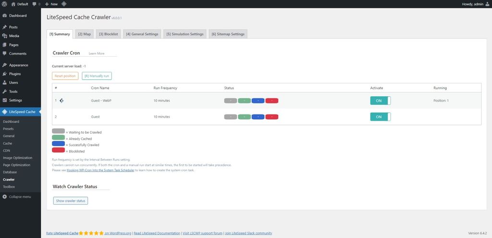Click the five-star rating in footer
Viewport: 492px width, 238px height.
point(91,233)
